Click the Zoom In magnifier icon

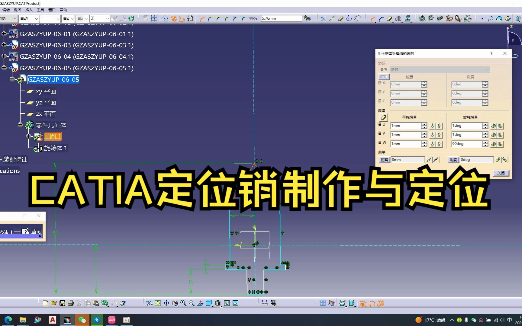point(183,303)
